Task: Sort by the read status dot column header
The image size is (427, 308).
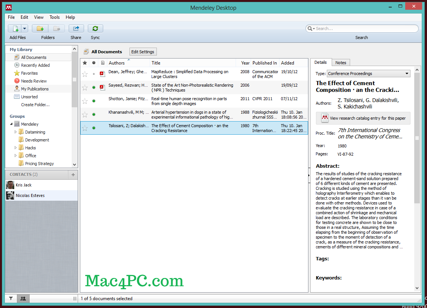Action: tap(94, 63)
